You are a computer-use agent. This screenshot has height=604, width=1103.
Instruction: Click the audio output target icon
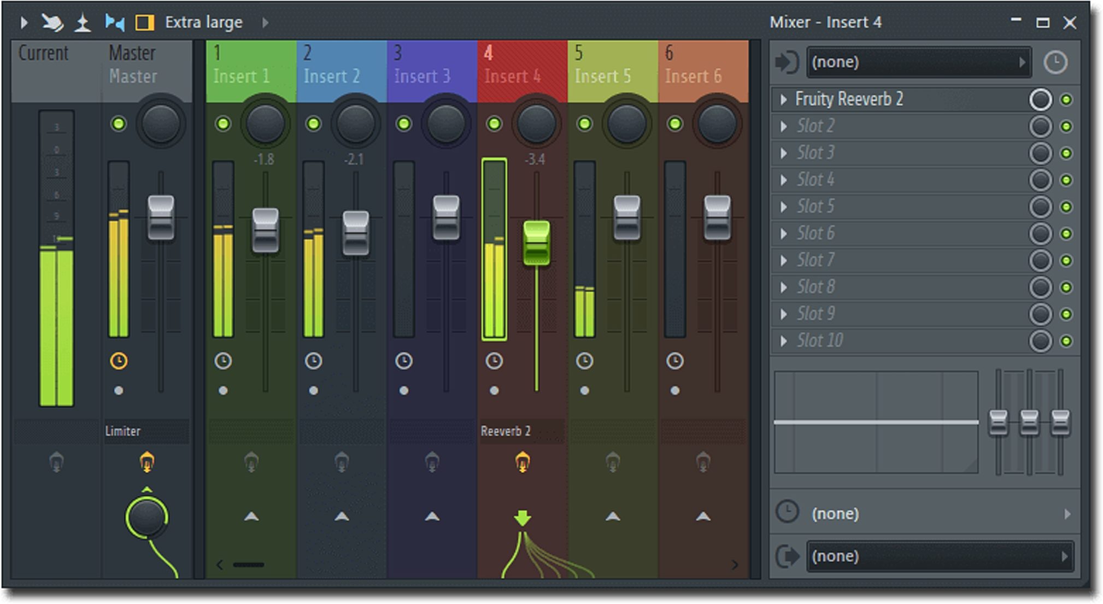787,556
